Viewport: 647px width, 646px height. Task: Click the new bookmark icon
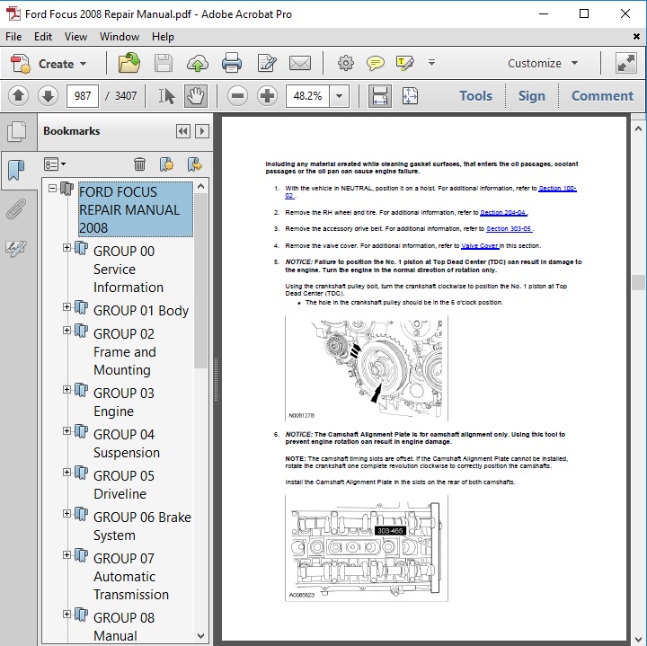click(167, 164)
